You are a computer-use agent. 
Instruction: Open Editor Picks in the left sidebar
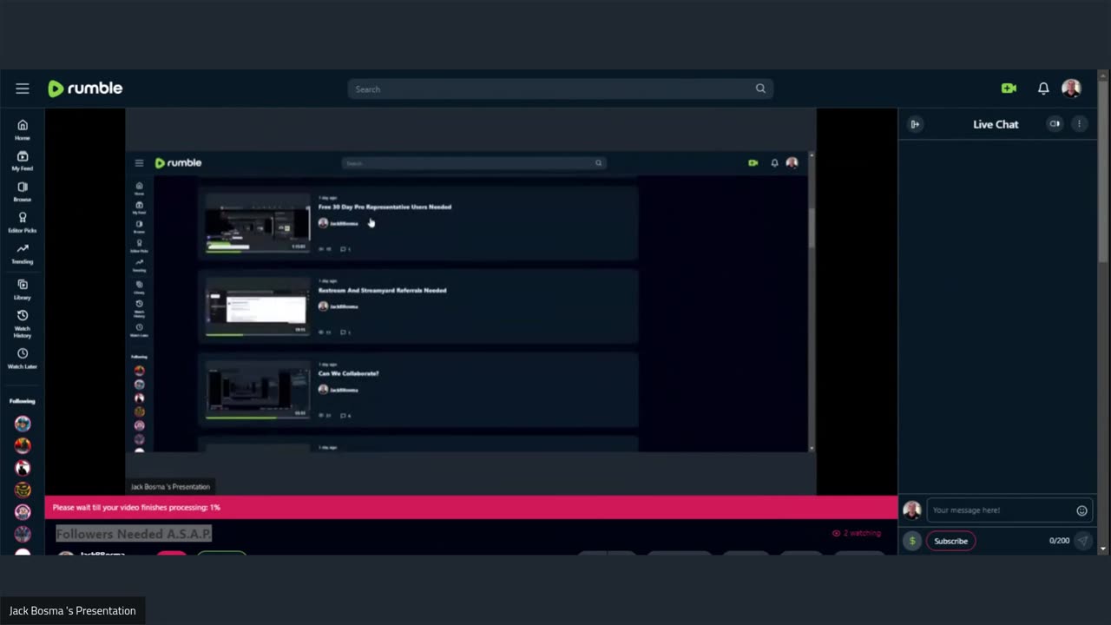tap(23, 223)
